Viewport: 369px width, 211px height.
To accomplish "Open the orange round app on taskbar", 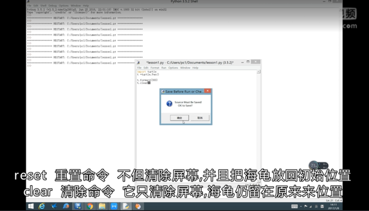I will pos(138,206).
